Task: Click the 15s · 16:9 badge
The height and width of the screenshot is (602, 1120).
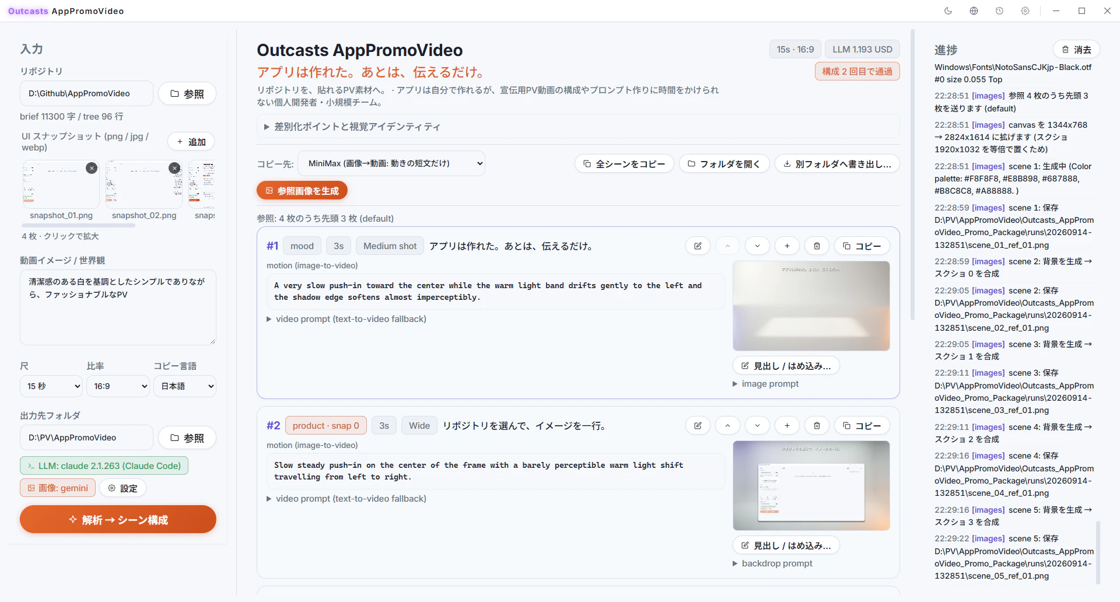Action: 795,50
